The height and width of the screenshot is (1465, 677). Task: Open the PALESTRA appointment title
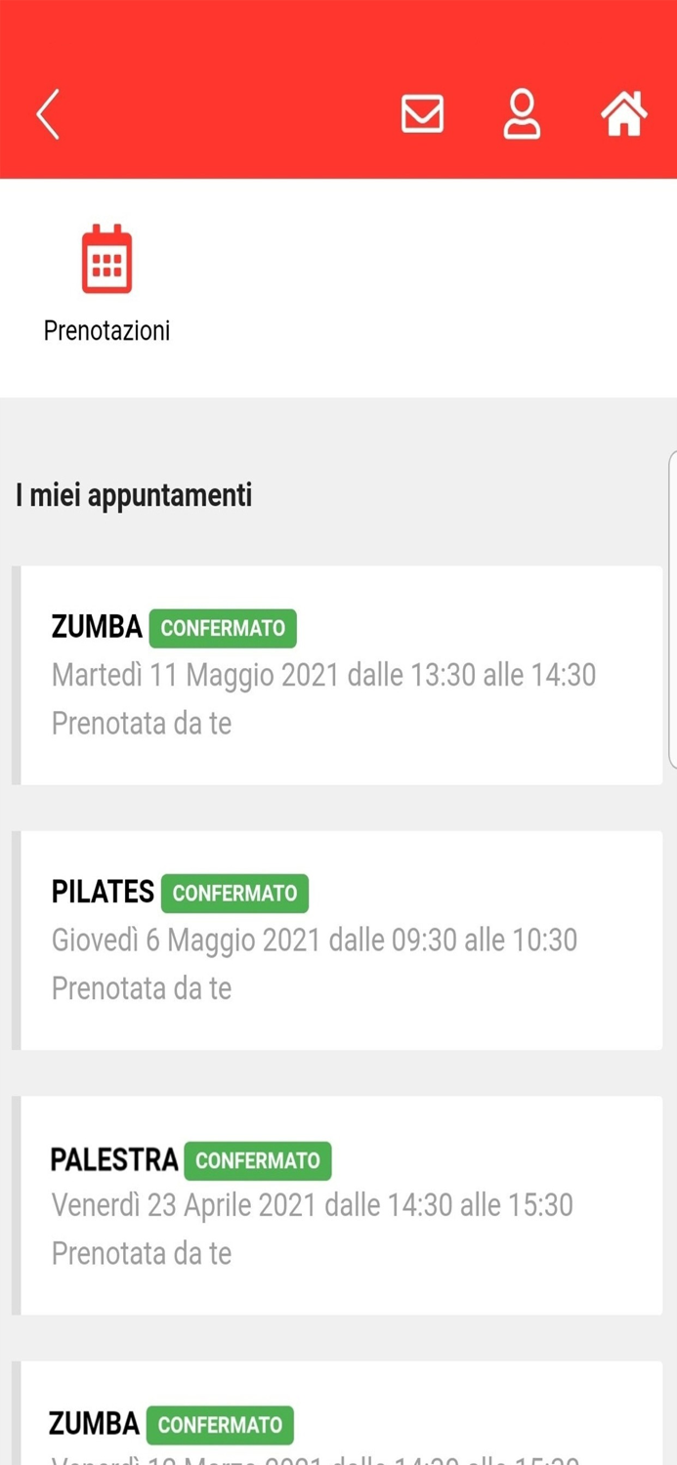click(114, 1159)
